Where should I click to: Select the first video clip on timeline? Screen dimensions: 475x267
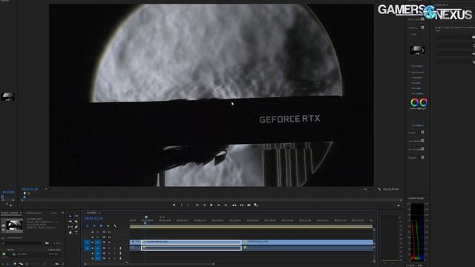(x=191, y=242)
